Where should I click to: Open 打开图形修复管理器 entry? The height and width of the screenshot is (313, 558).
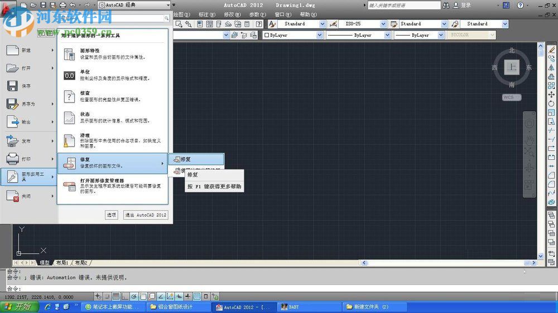pyautogui.click(x=113, y=185)
